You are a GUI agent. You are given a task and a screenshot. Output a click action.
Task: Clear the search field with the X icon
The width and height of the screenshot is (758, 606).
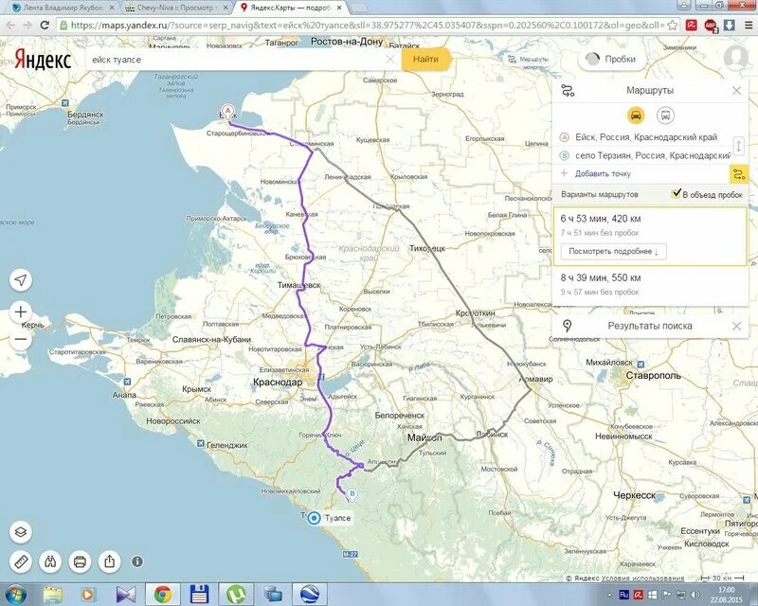[390, 60]
